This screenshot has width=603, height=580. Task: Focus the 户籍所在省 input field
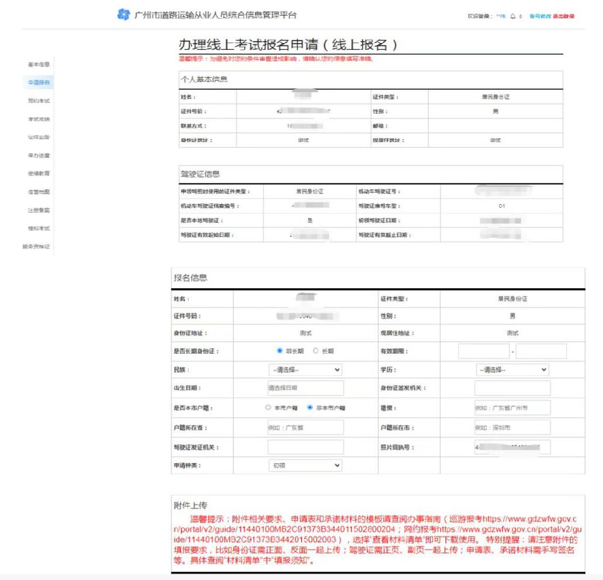(x=306, y=428)
